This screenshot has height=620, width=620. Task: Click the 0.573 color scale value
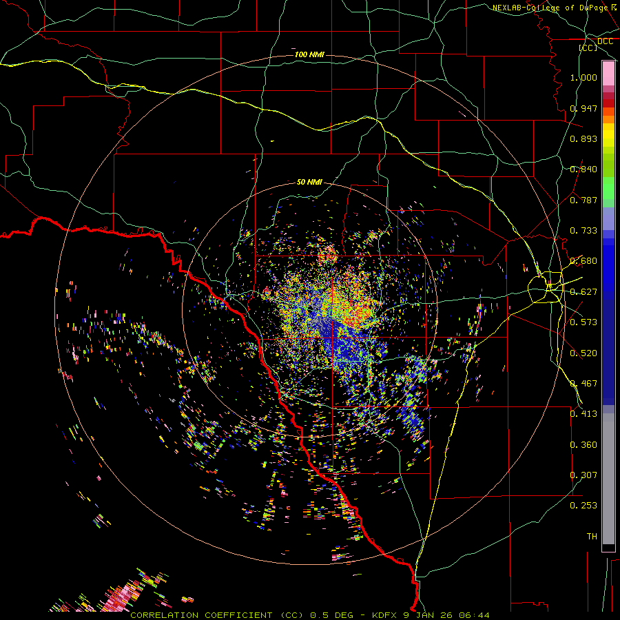coord(583,322)
